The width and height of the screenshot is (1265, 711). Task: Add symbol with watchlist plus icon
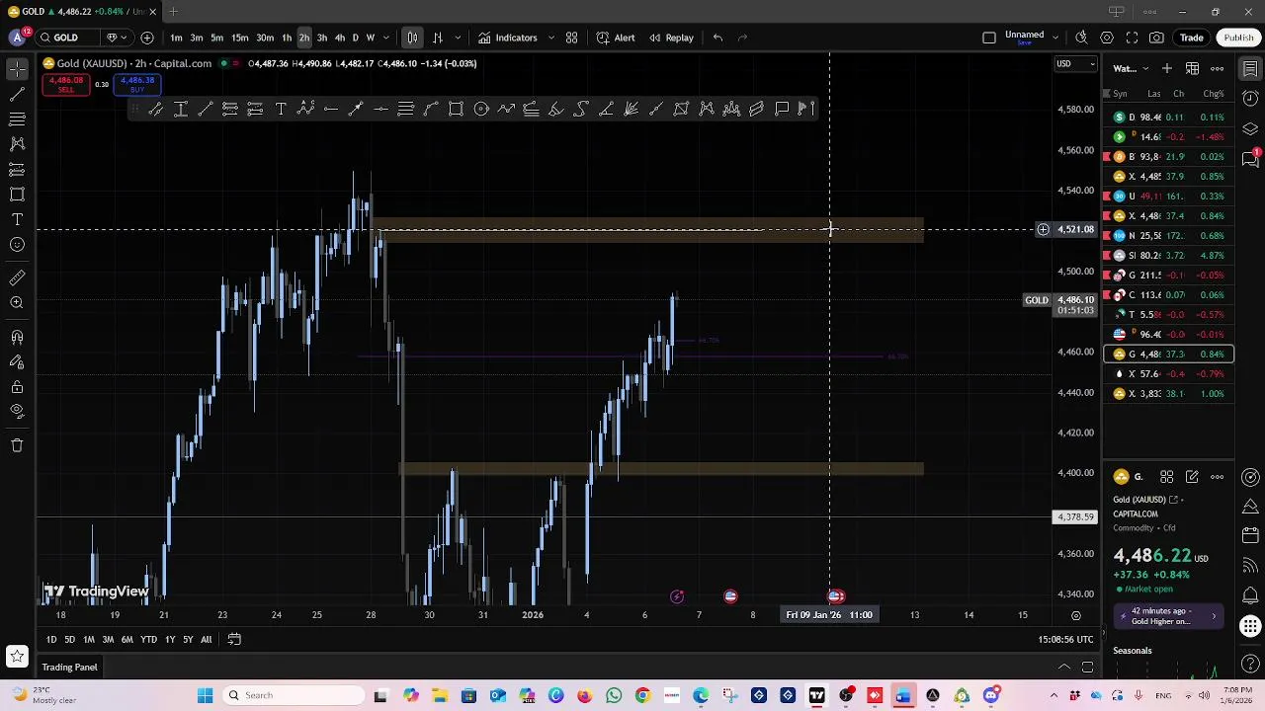point(1167,68)
